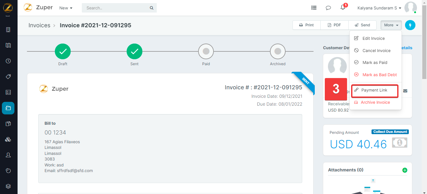Add an attachment with the green plus icon
This screenshot has width=427, height=194.
coord(405,170)
